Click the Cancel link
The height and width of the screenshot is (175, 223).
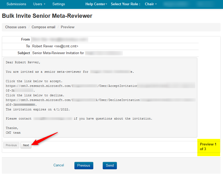[59, 165]
